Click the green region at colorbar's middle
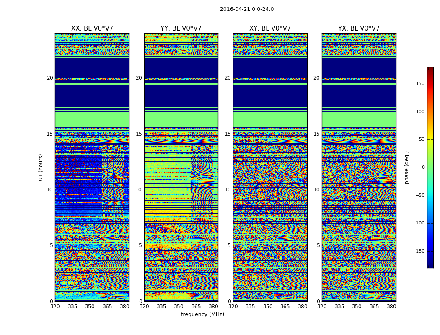This screenshot has width=440, height=335. pos(430,167)
